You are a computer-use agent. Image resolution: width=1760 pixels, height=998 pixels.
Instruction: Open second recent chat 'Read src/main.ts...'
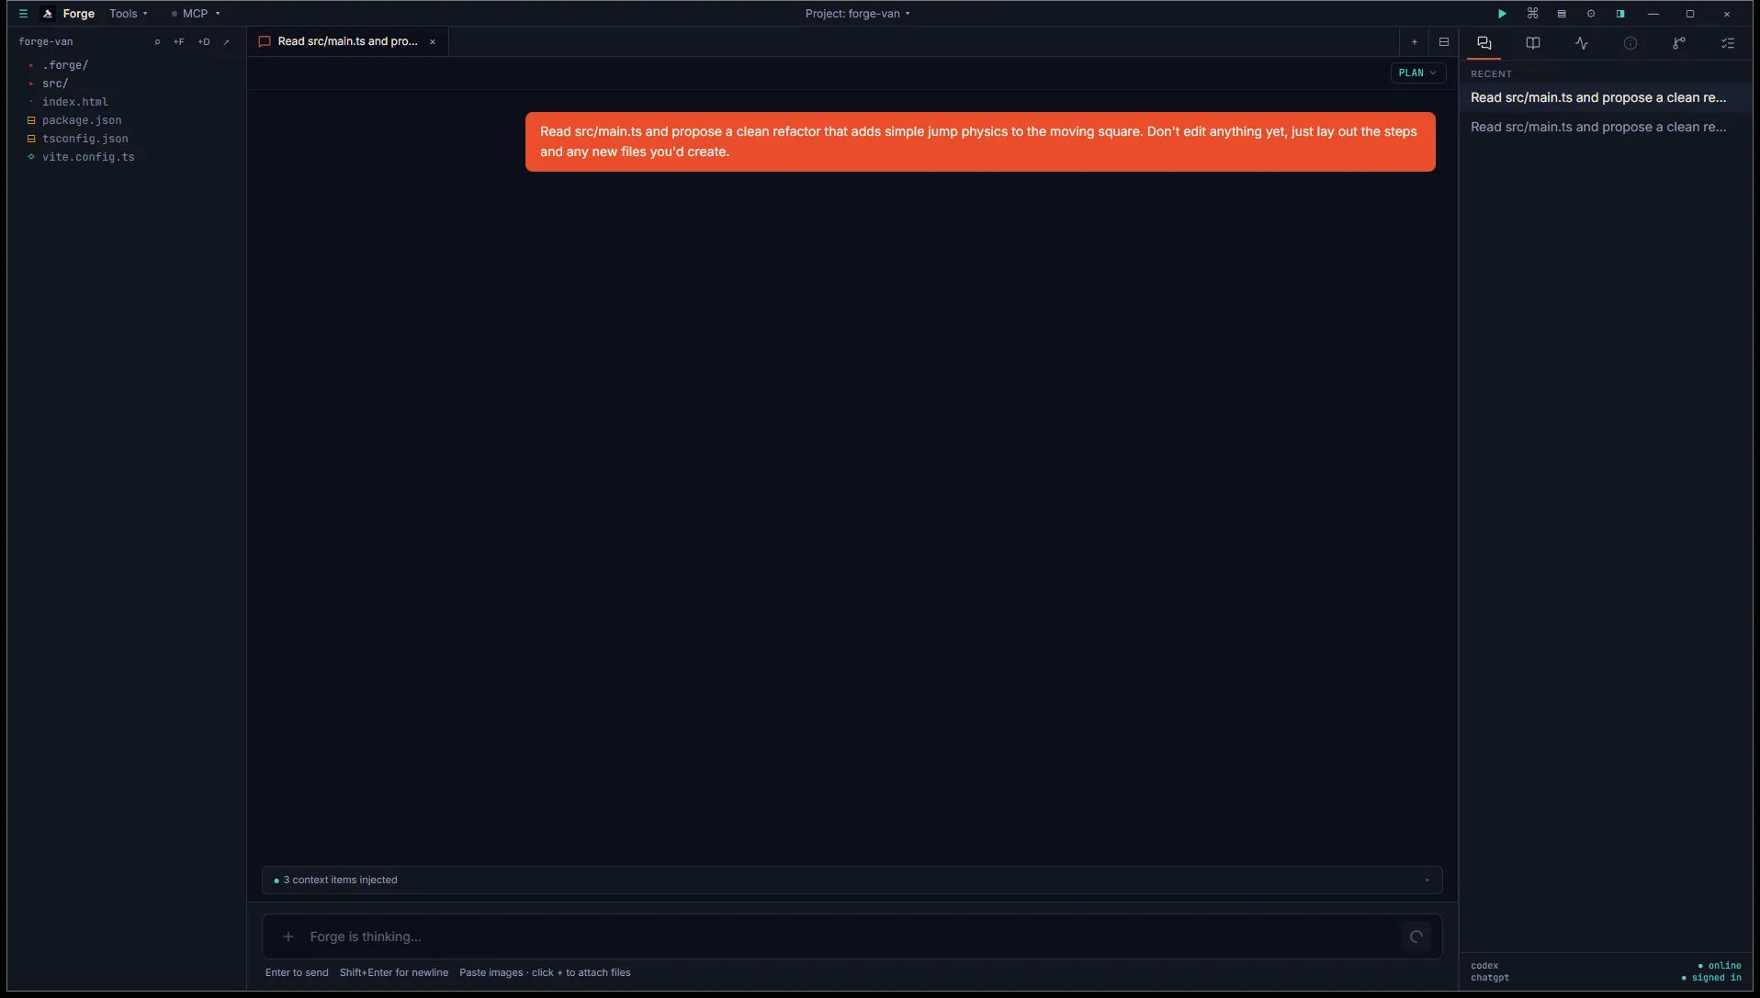(x=1606, y=127)
